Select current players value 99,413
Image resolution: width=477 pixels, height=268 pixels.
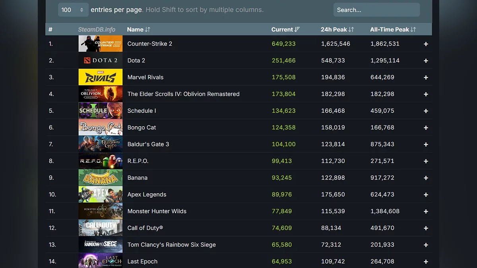click(x=282, y=161)
